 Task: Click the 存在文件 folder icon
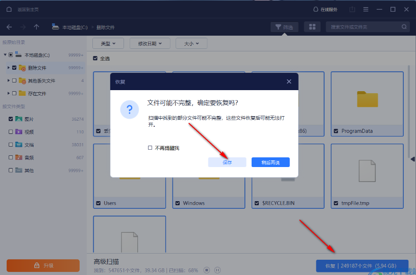(x=22, y=93)
